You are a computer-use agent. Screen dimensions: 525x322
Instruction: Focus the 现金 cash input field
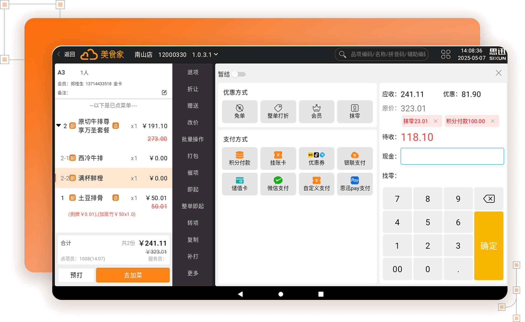452,156
